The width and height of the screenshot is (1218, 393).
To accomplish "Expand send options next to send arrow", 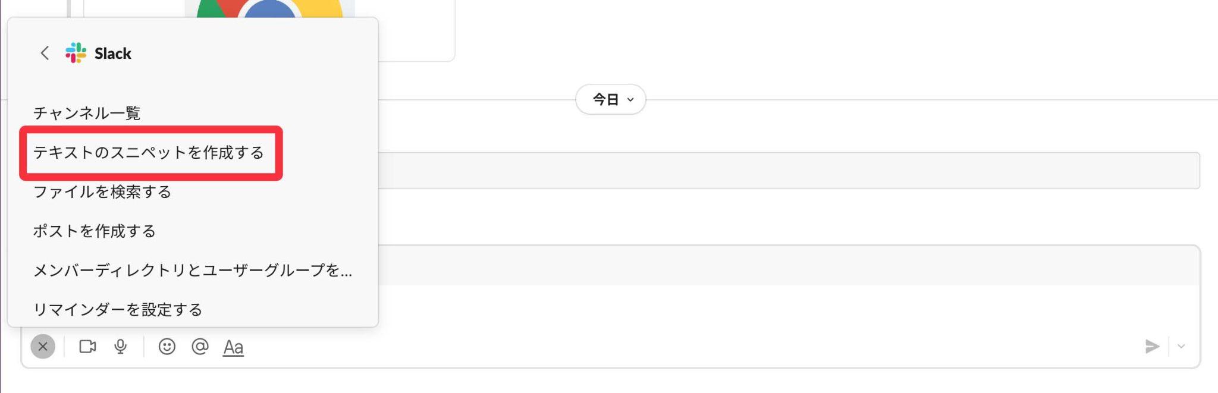I will 1181,347.
